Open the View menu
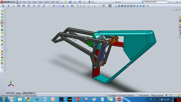181x102 pixels. [29, 2]
